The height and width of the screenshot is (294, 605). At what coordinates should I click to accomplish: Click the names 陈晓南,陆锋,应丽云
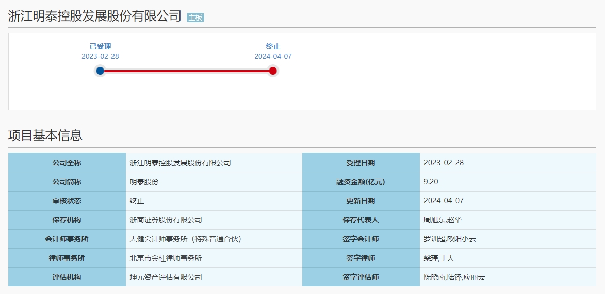(x=454, y=277)
